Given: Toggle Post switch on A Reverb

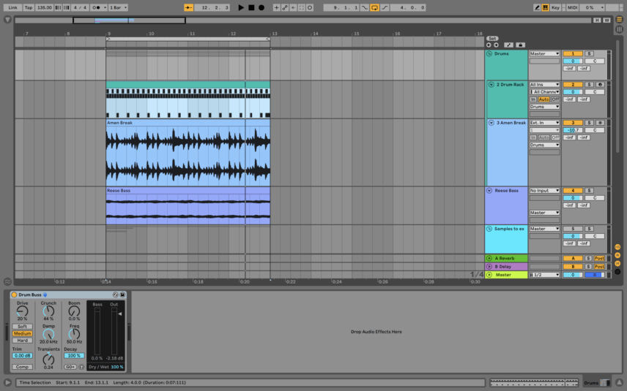Looking at the screenshot, I should [x=599, y=258].
